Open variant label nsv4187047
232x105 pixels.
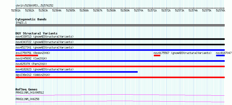(224, 53)
